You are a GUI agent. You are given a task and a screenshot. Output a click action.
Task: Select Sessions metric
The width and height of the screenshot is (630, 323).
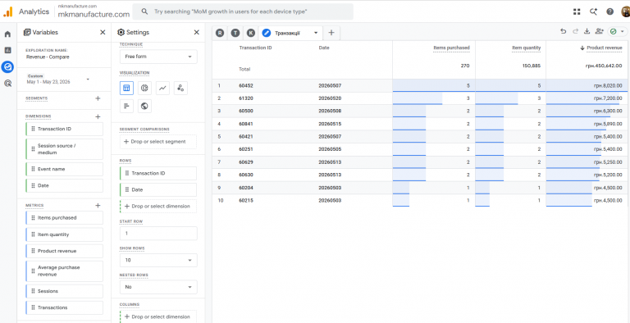64,291
